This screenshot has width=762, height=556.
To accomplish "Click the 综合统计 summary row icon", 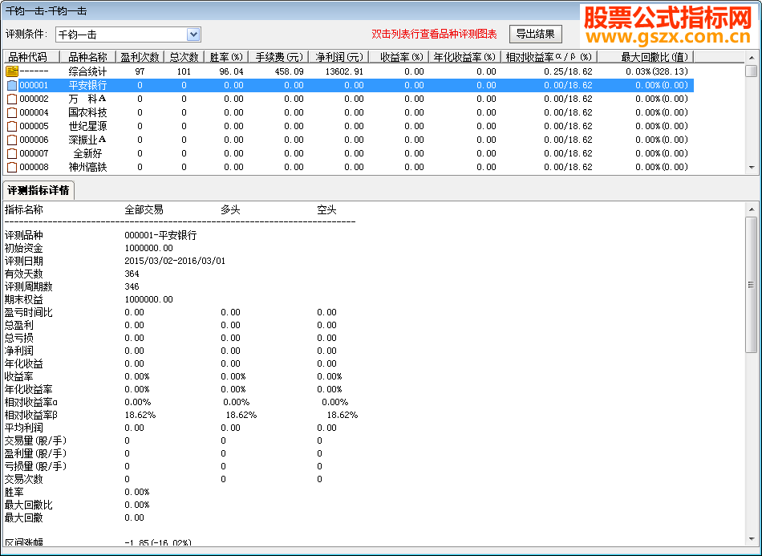I will coord(12,71).
